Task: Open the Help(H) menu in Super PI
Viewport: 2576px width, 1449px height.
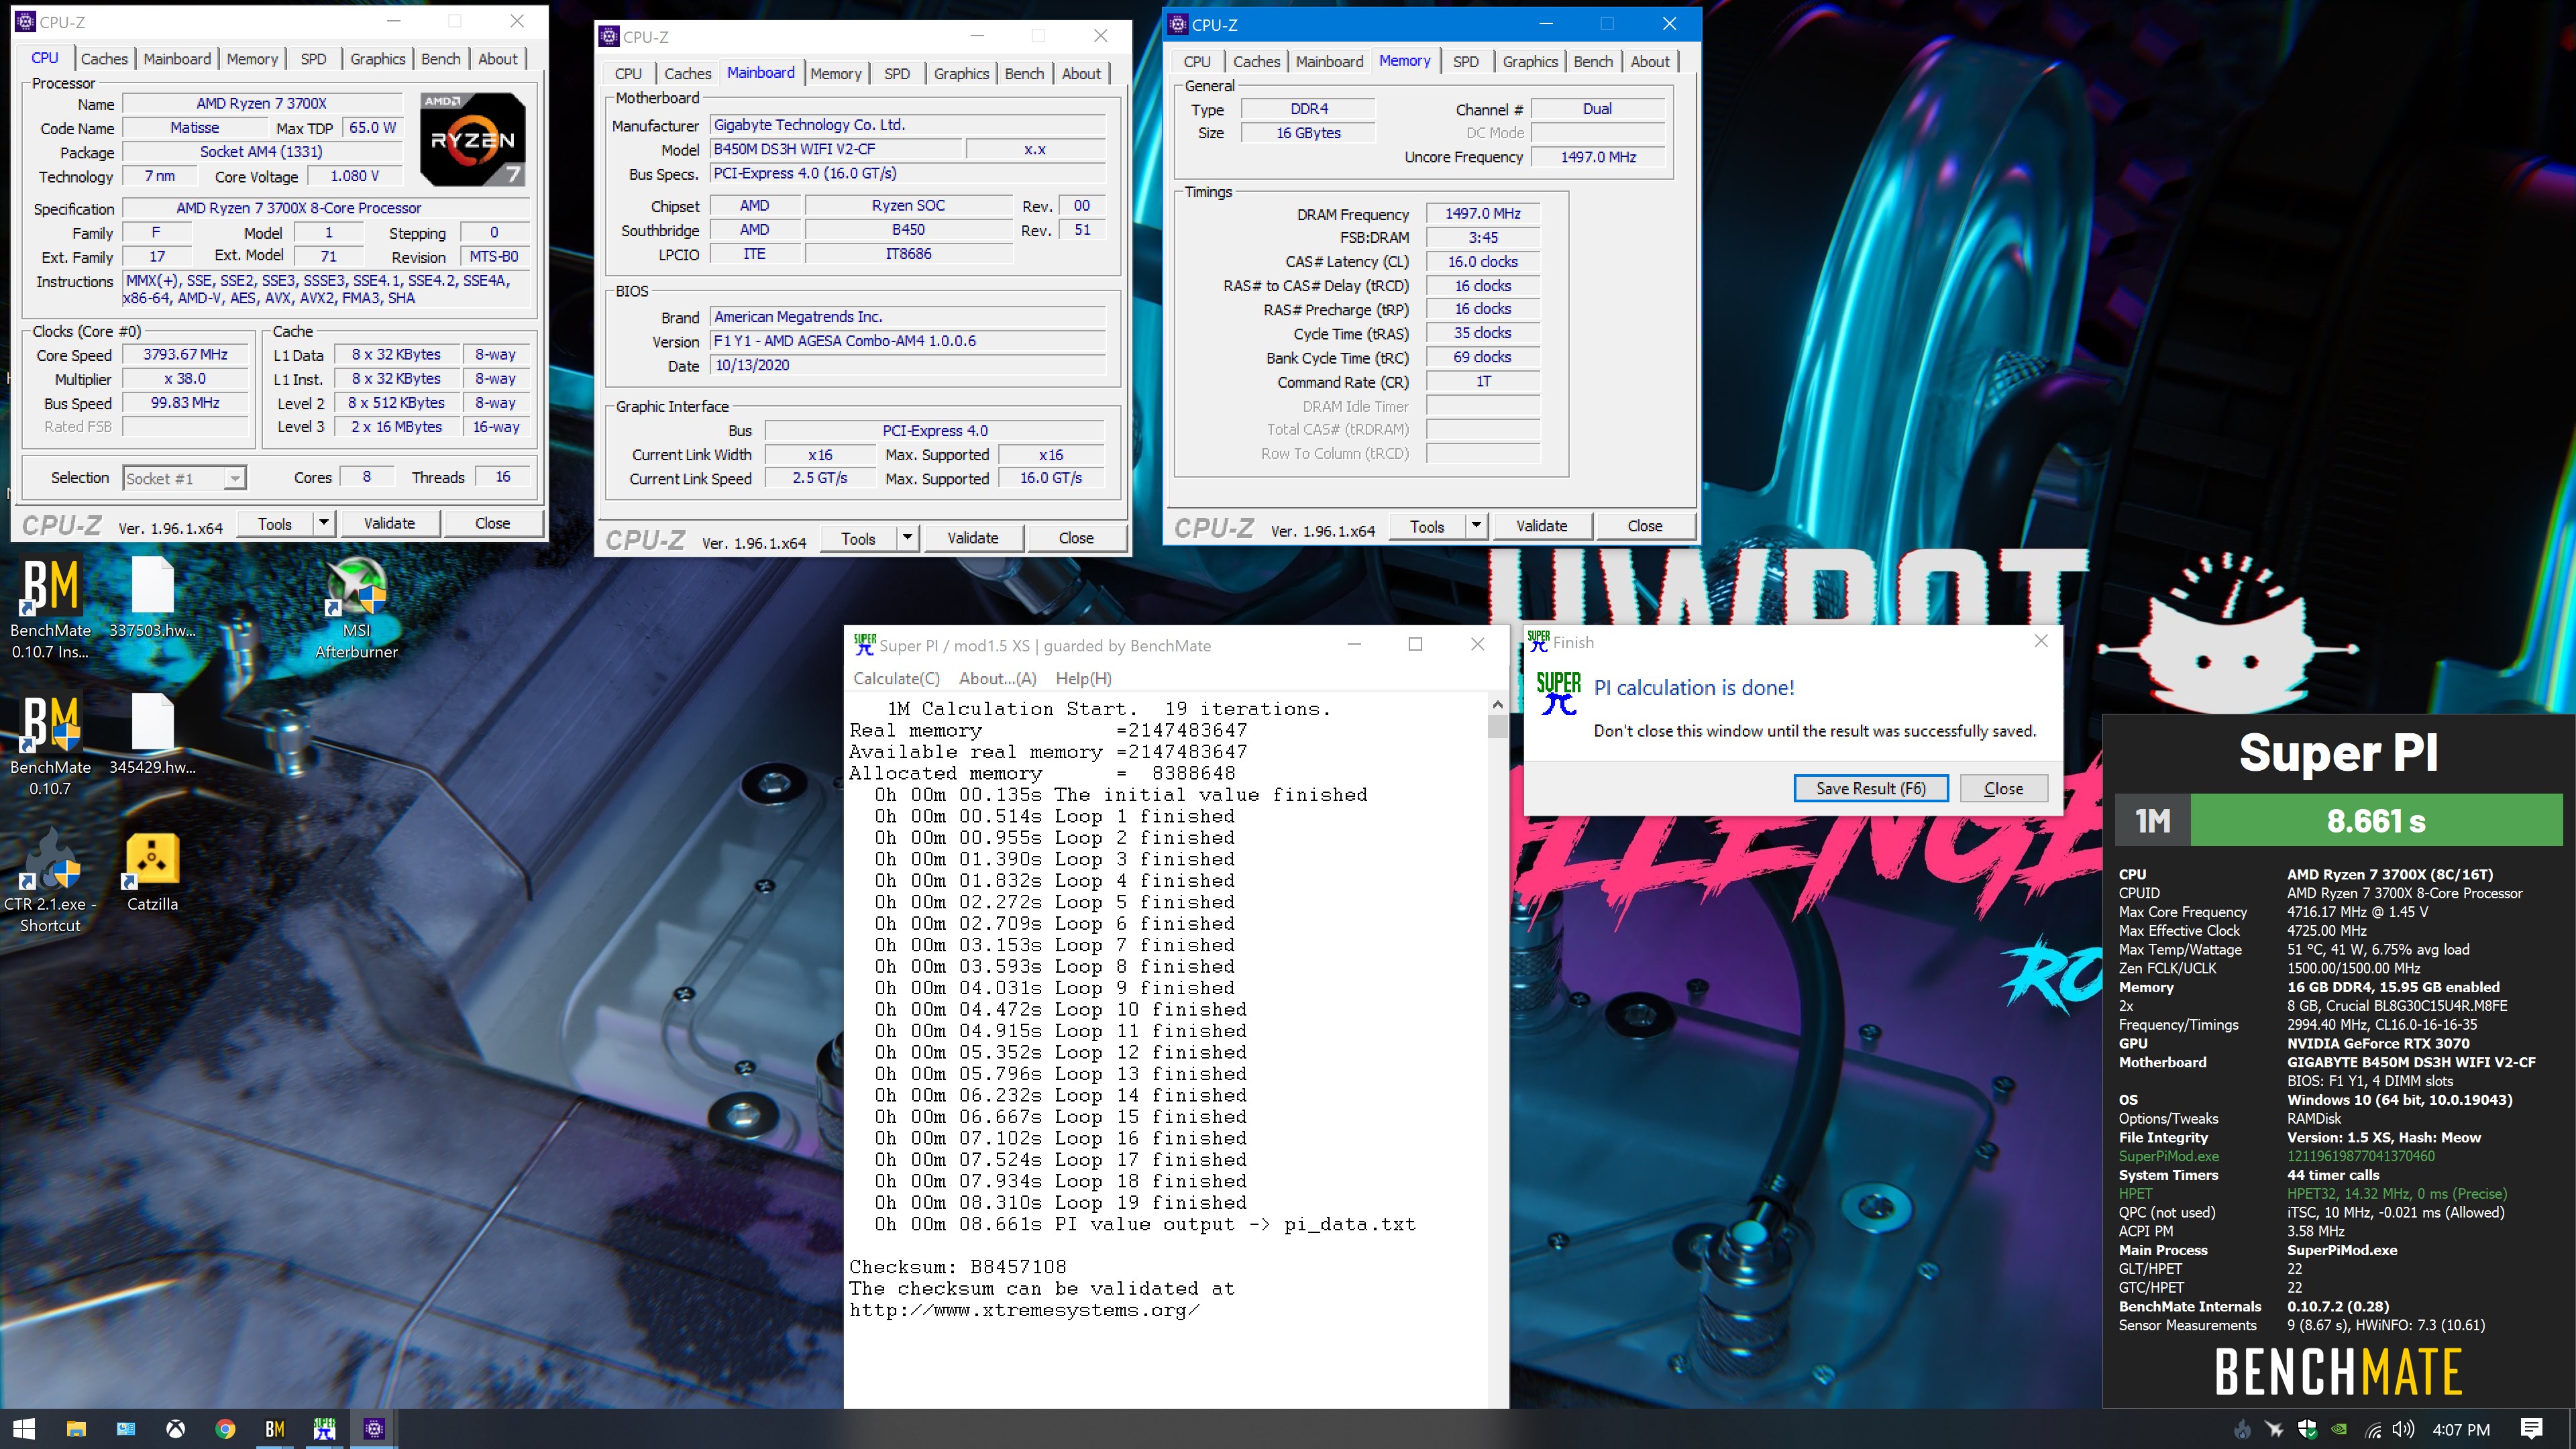Action: [x=1083, y=678]
